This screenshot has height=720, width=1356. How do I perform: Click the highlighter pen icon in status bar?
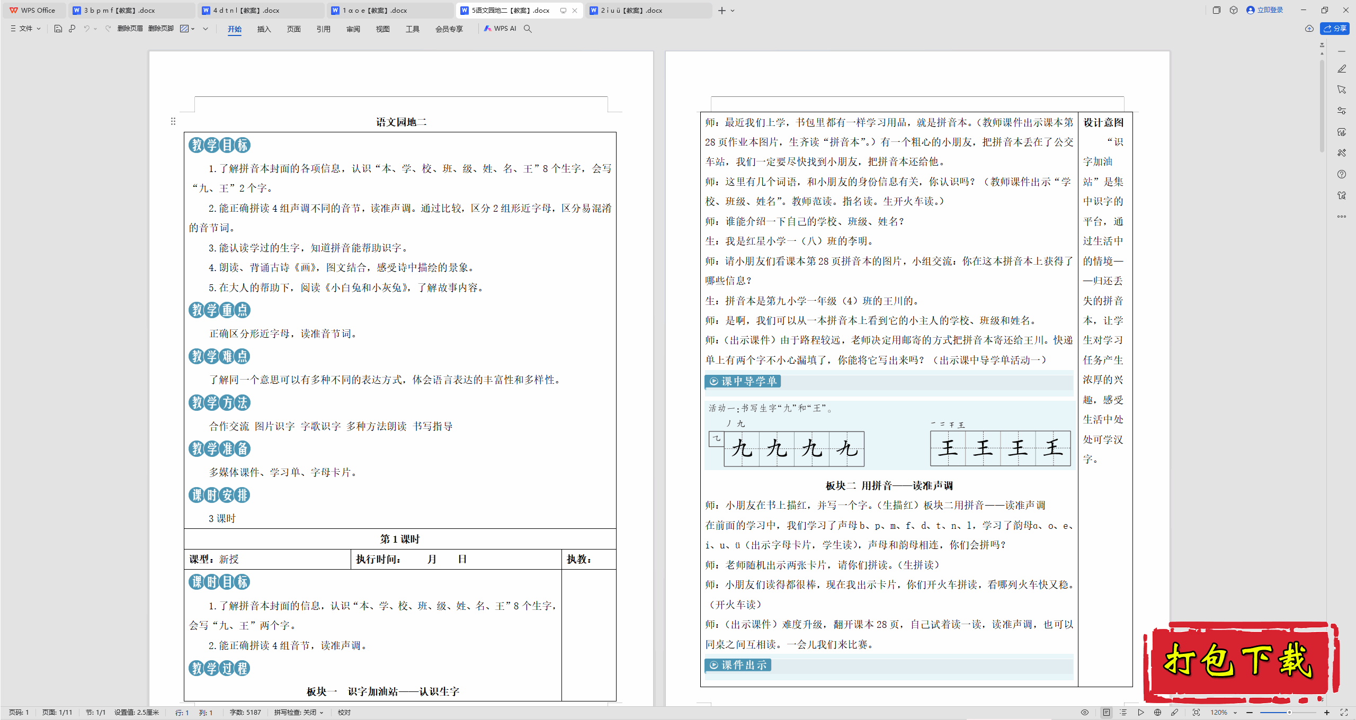pyautogui.click(x=1174, y=713)
